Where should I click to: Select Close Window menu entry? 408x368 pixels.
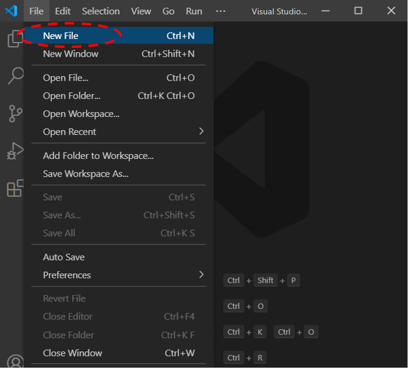coord(72,353)
